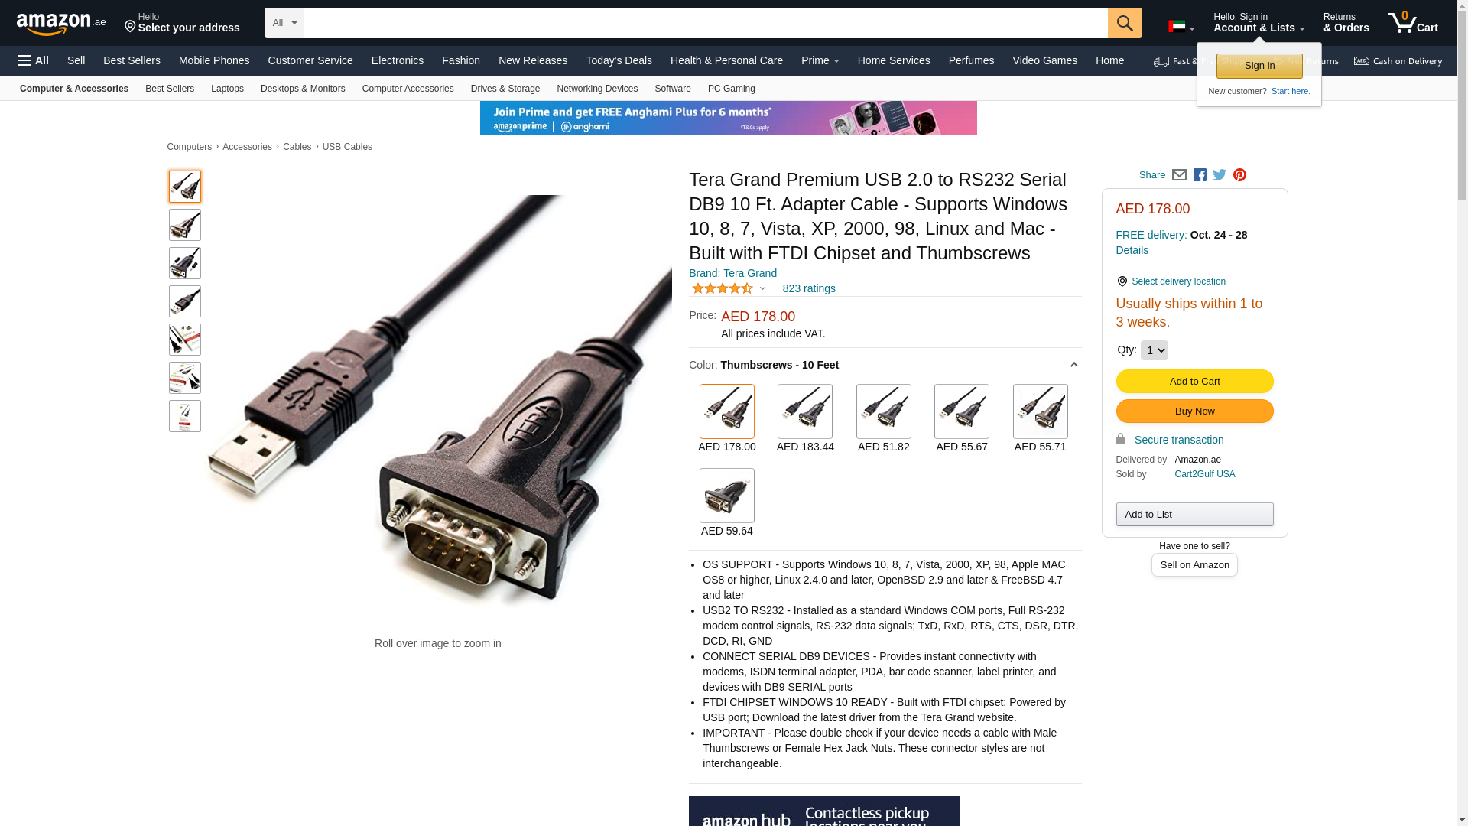The width and height of the screenshot is (1468, 826).
Task: Pick the AED 59.64 adapter variant
Action: 727,503
